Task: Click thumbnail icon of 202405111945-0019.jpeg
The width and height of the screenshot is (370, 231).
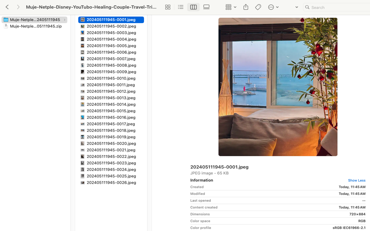Action: tap(82, 137)
